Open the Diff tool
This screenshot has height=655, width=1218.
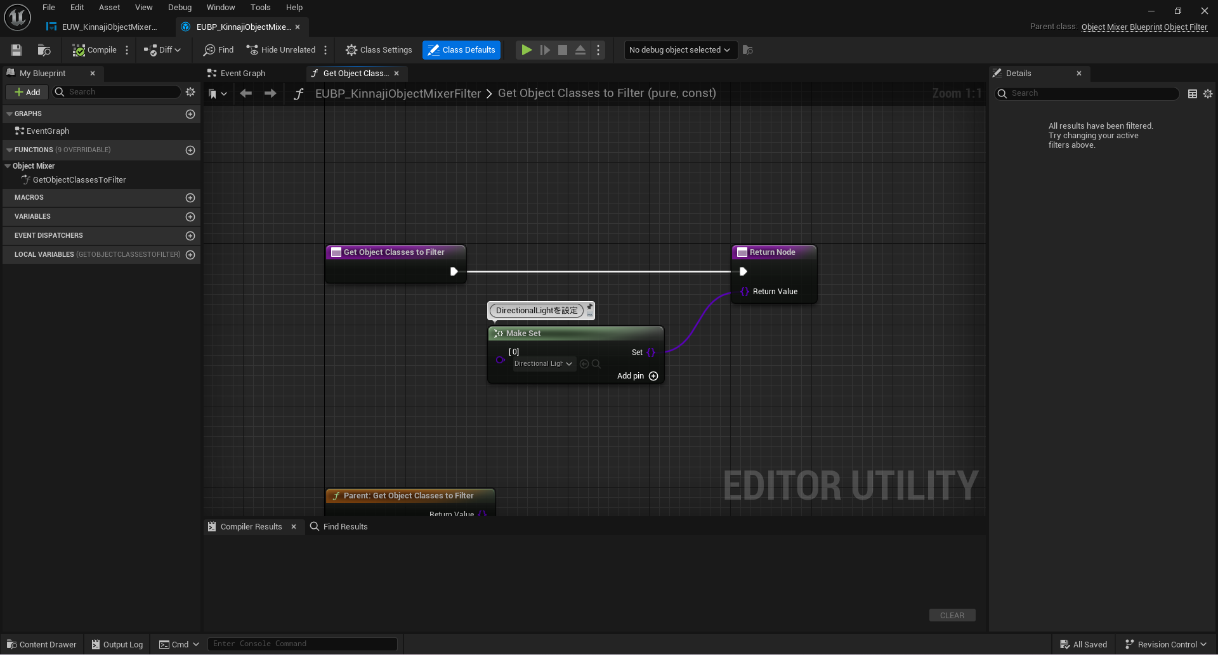pyautogui.click(x=162, y=49)
